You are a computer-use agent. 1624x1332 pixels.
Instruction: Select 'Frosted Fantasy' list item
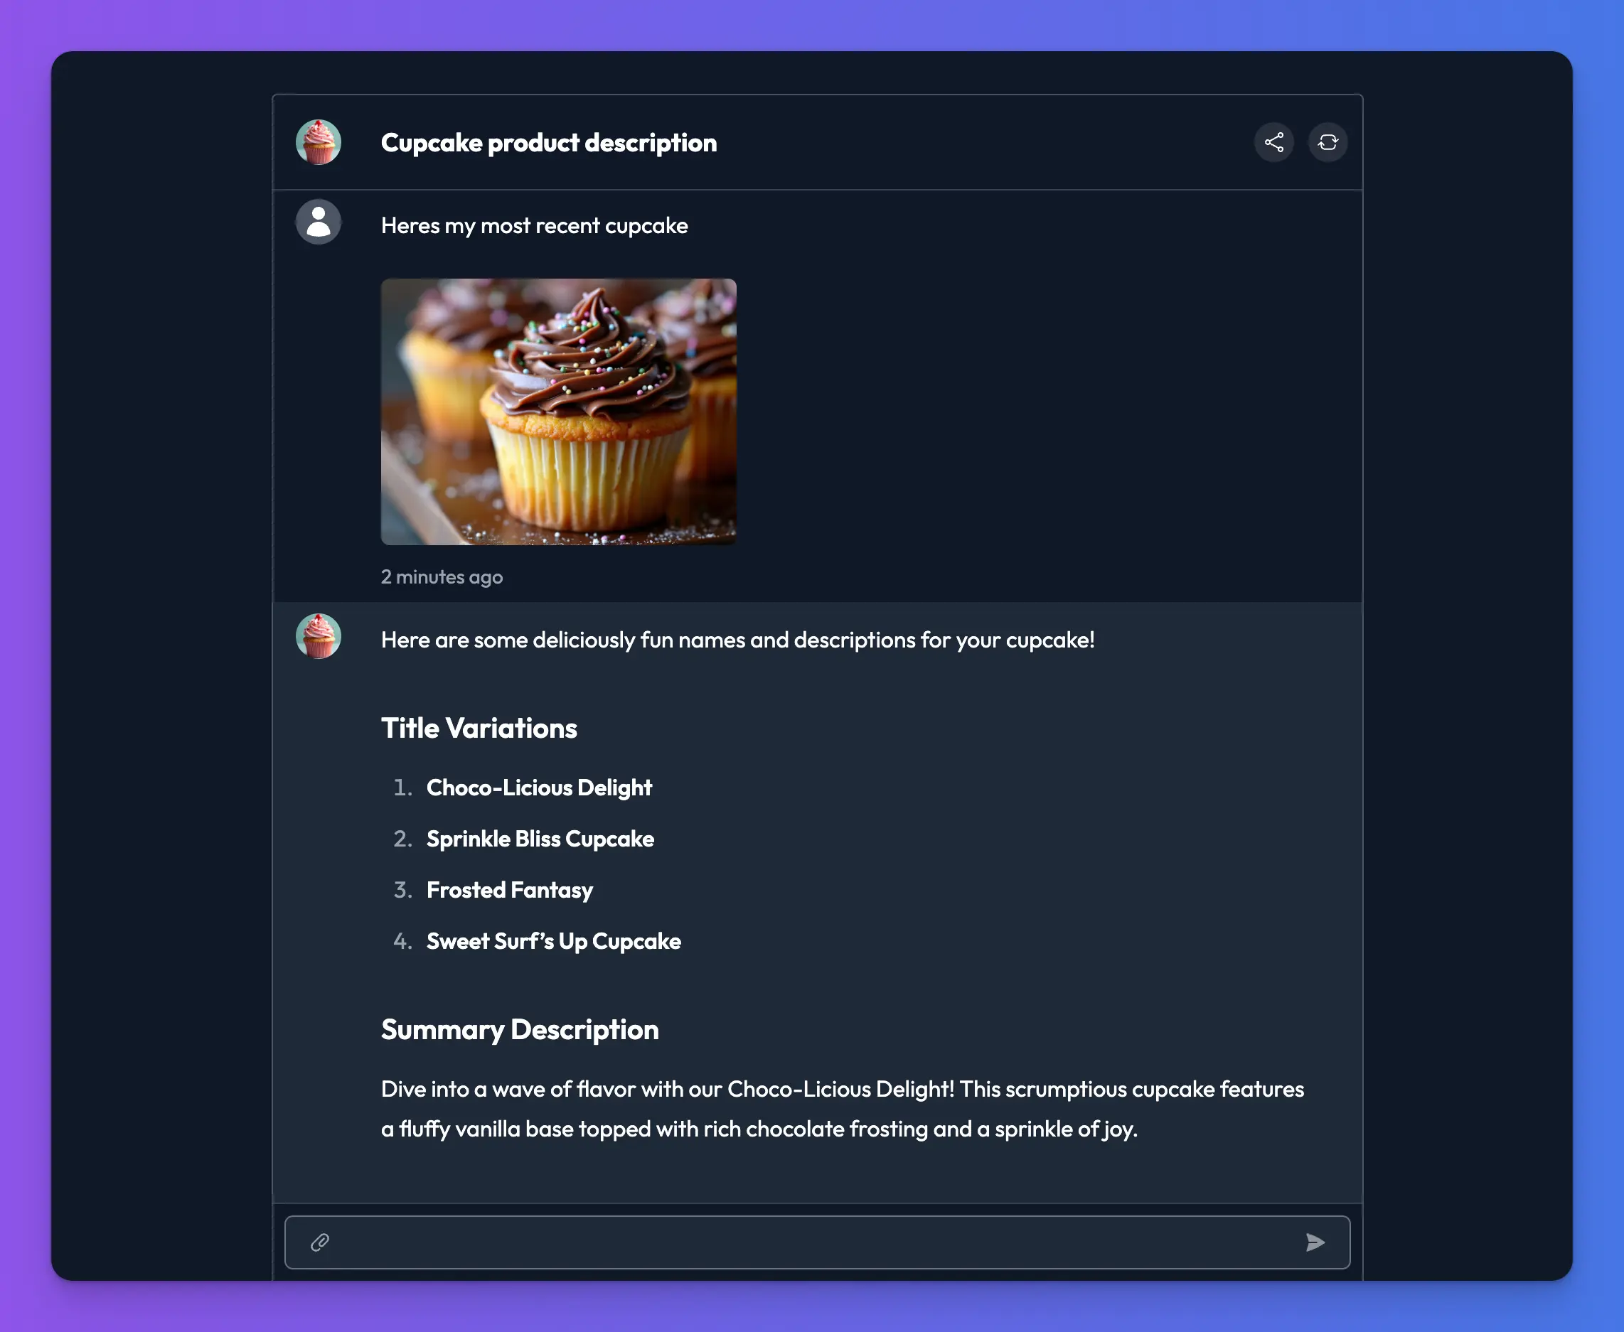point(510,890)
